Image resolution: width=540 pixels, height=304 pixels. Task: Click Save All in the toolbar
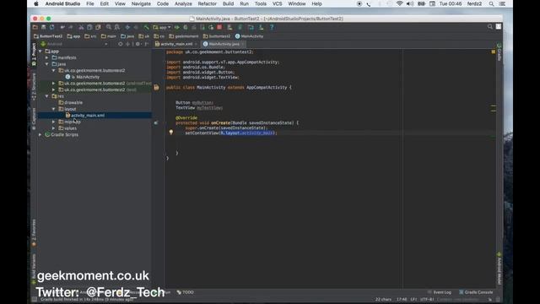44,27
